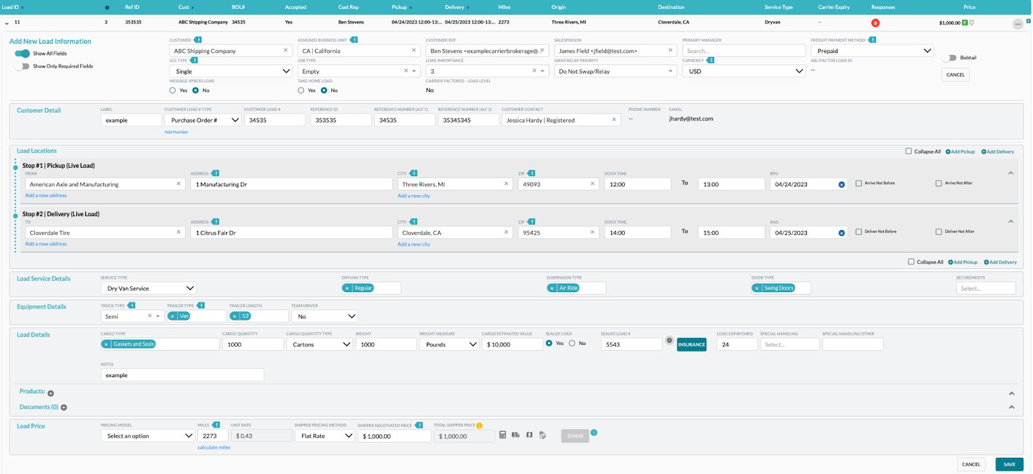Open the Shipper Pricing Method Flat Rate dropdown
Viewport: 1033px width, 474px height.
coord(325,436)
